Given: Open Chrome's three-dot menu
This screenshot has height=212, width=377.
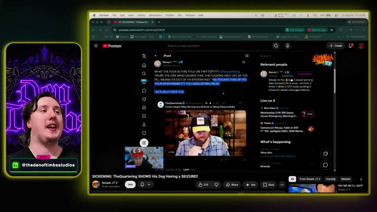Looking at the screenshot, I should coord(364,30).
